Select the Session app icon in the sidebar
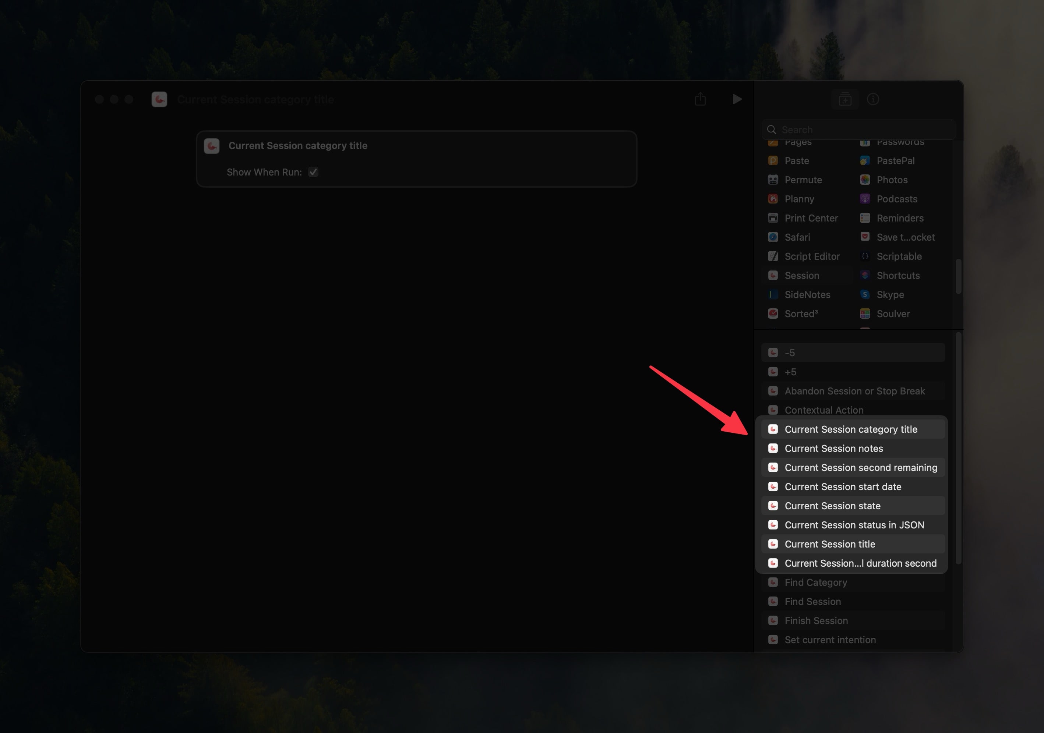Image resolution: width=1044 pixels, height=733 pixels. (x=773, y=275)
